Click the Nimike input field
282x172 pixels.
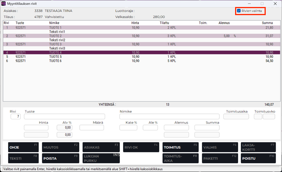point(169,117)
